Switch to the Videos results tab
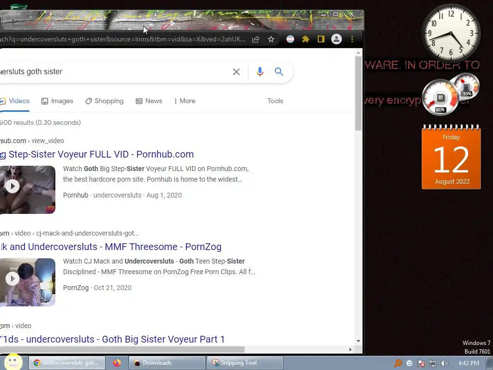Viewport: 493px width, 370px height. [x=15, y=101]
